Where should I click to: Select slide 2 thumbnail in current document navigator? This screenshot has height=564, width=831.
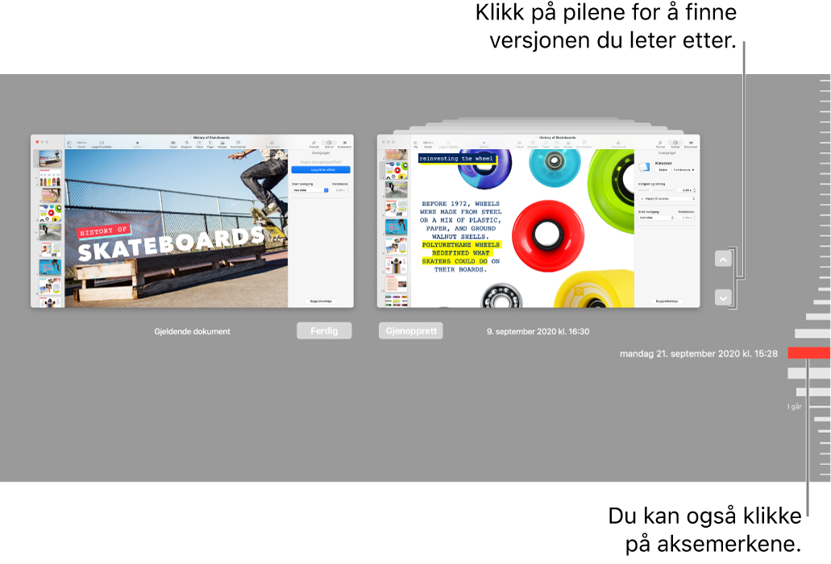[x=50, y=177]
